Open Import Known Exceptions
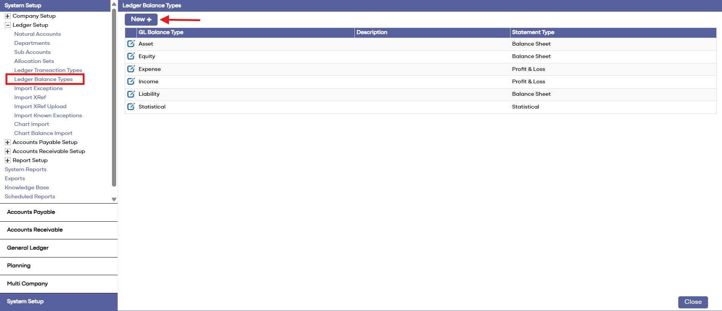Viewport: 722px width, 311px height. tap(48, 115)
